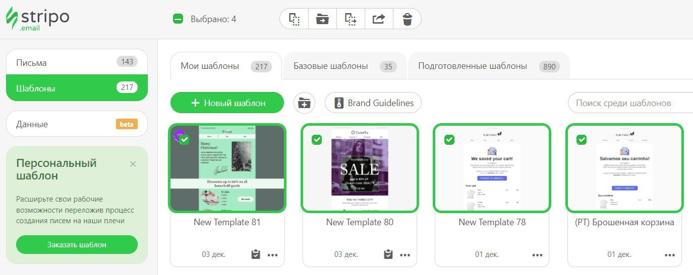Click clipboard icon on New Template 80
The image size is (693, 275).
pos(388,254)
